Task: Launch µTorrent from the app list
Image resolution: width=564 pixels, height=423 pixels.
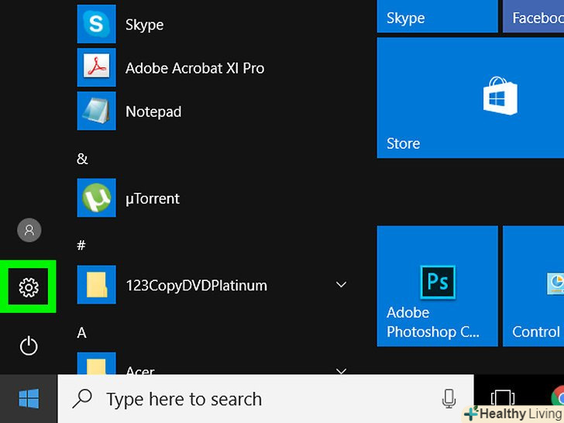Action: coord(152,198)
